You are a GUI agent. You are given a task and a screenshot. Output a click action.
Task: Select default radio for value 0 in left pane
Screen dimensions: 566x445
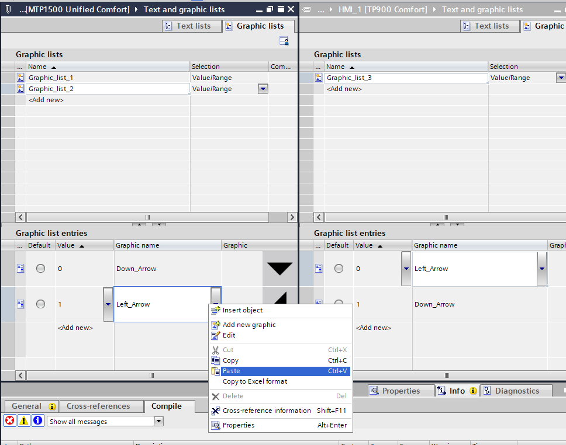tap(40, 268)
